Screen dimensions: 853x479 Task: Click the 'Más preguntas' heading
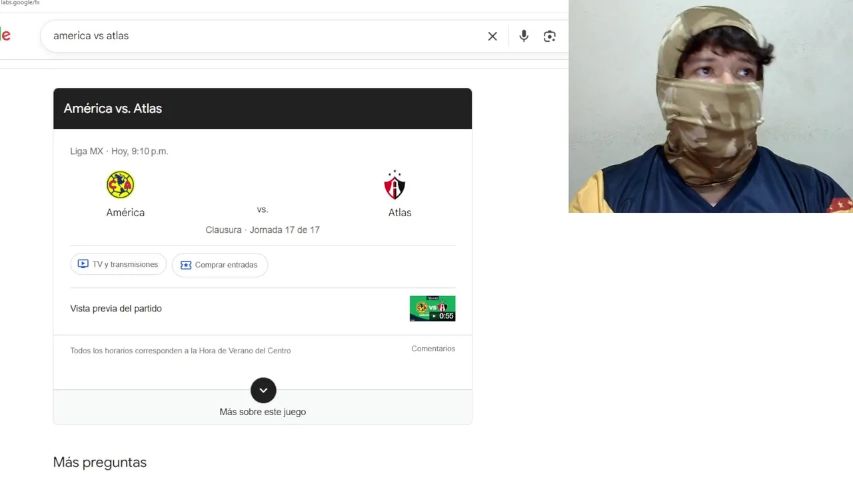coord(100,462)
